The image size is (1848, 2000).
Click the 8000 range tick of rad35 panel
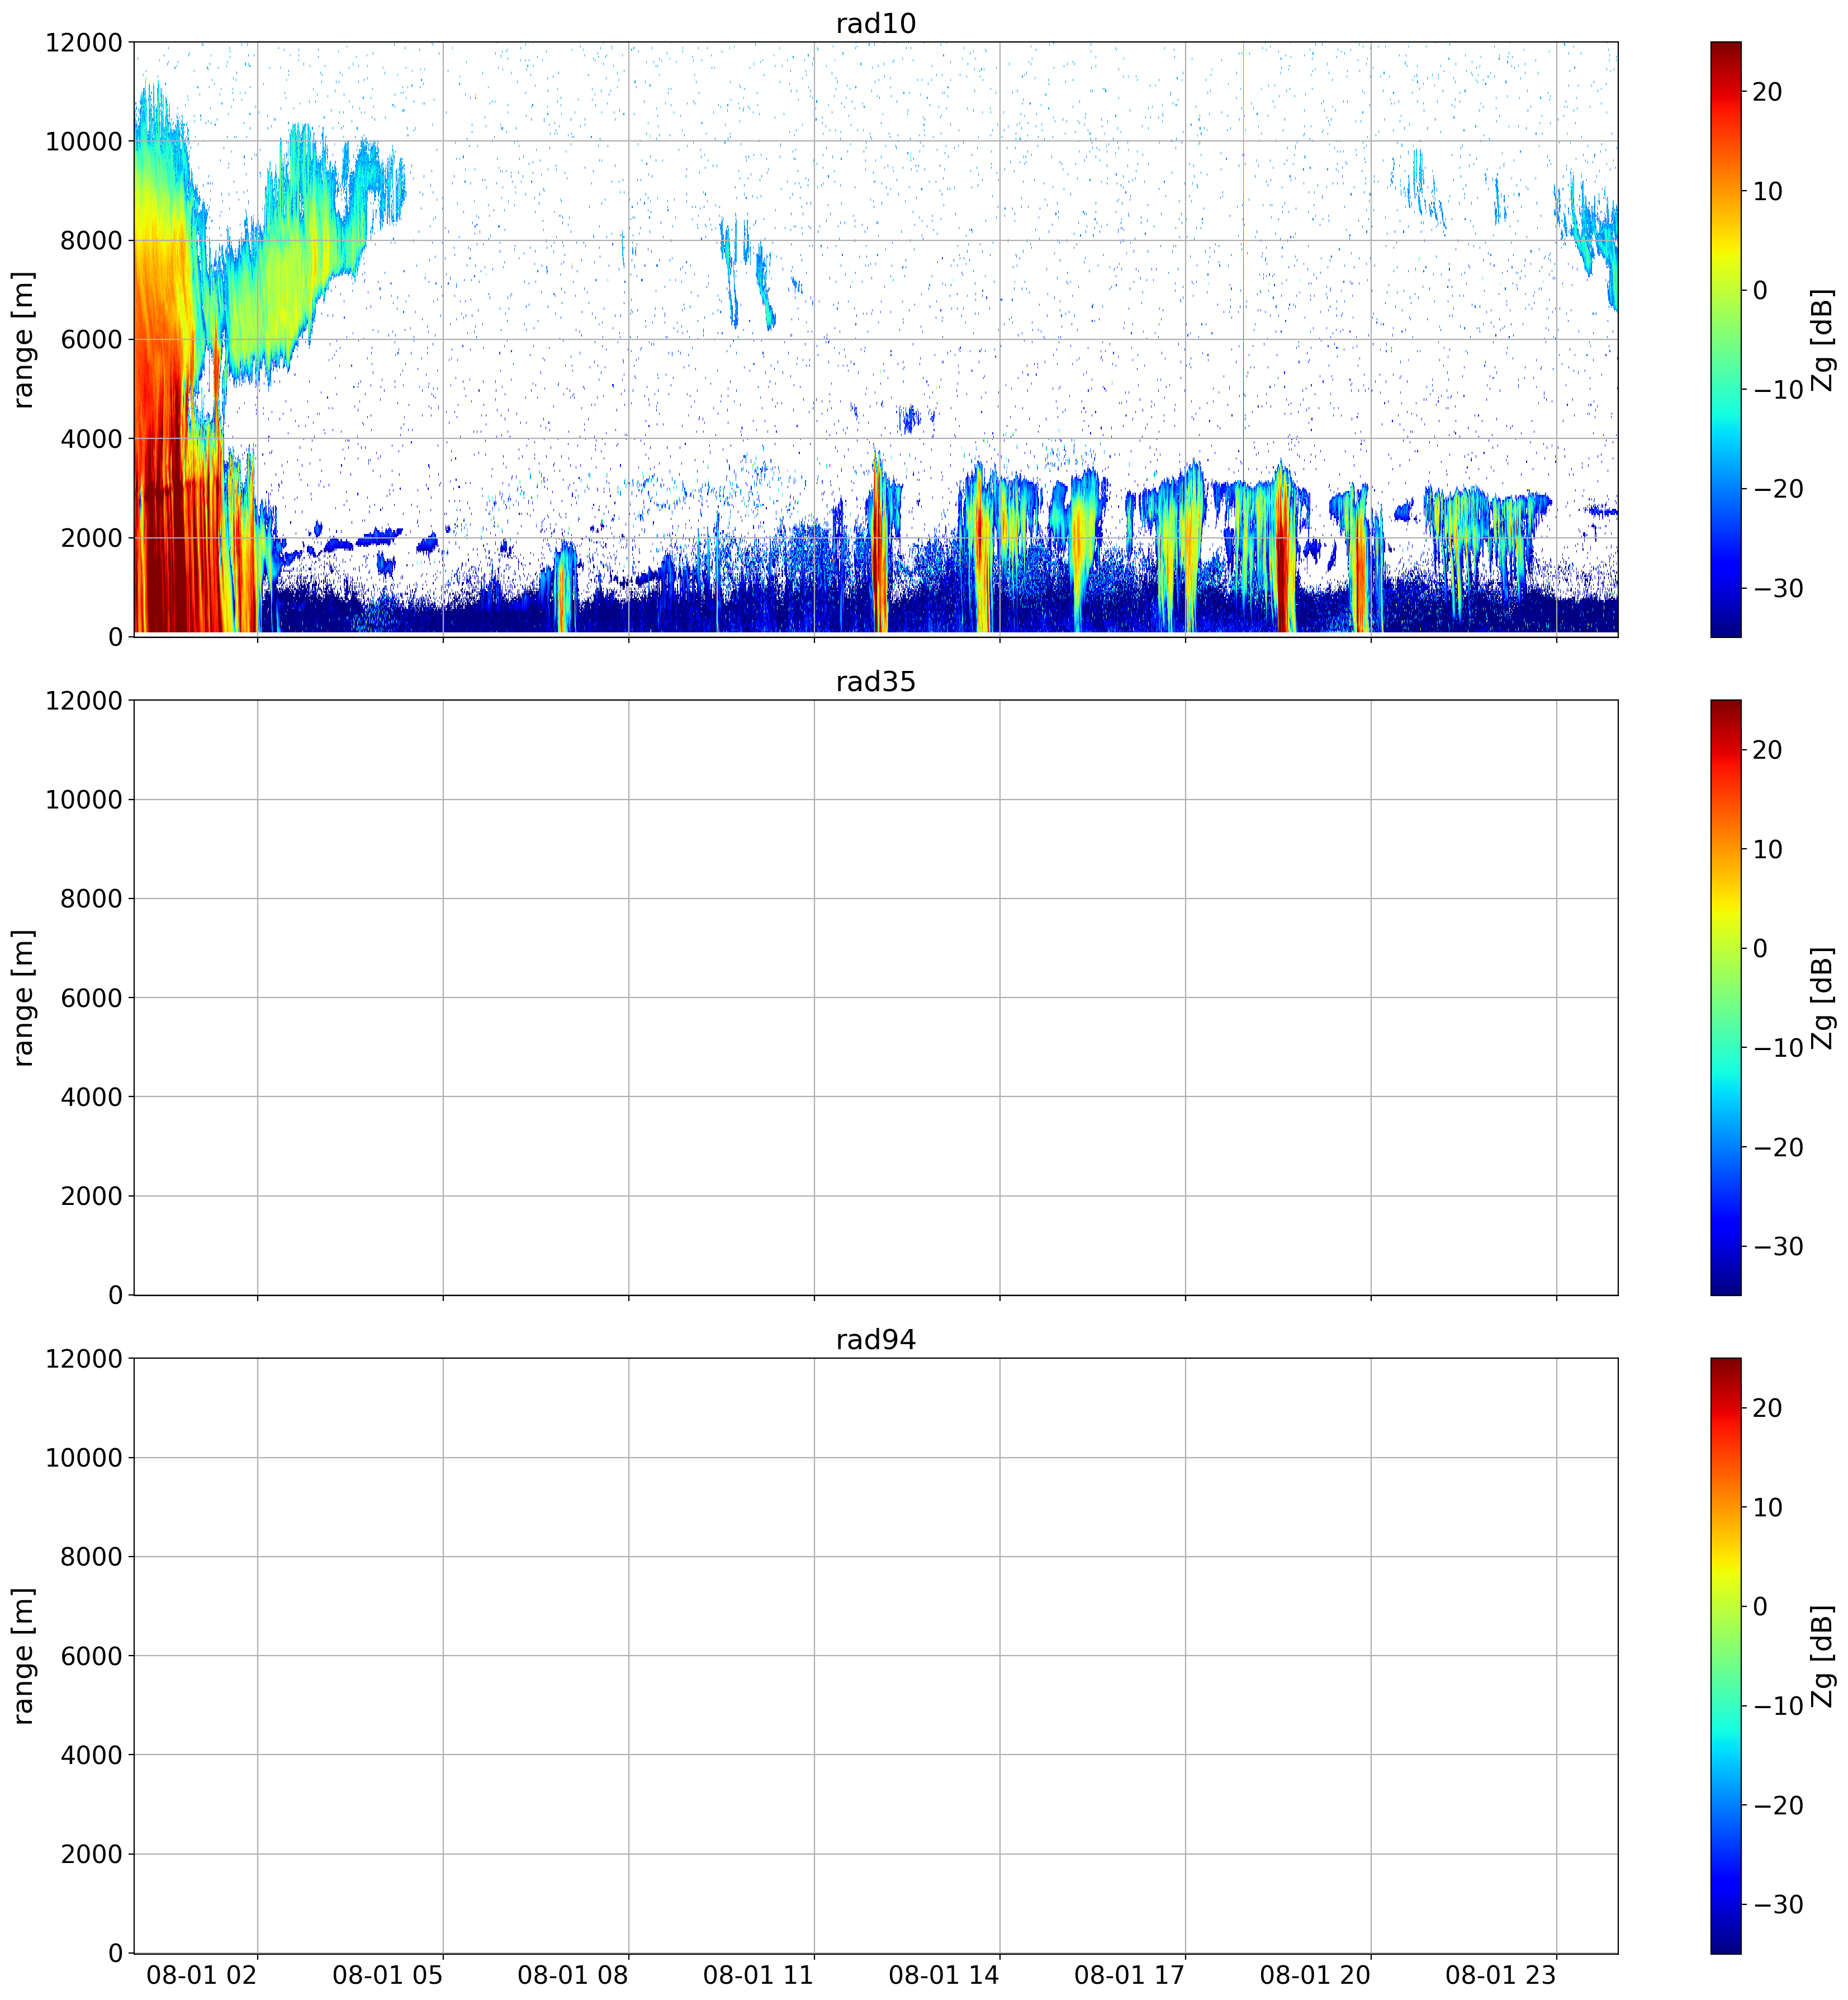(91, 899)
